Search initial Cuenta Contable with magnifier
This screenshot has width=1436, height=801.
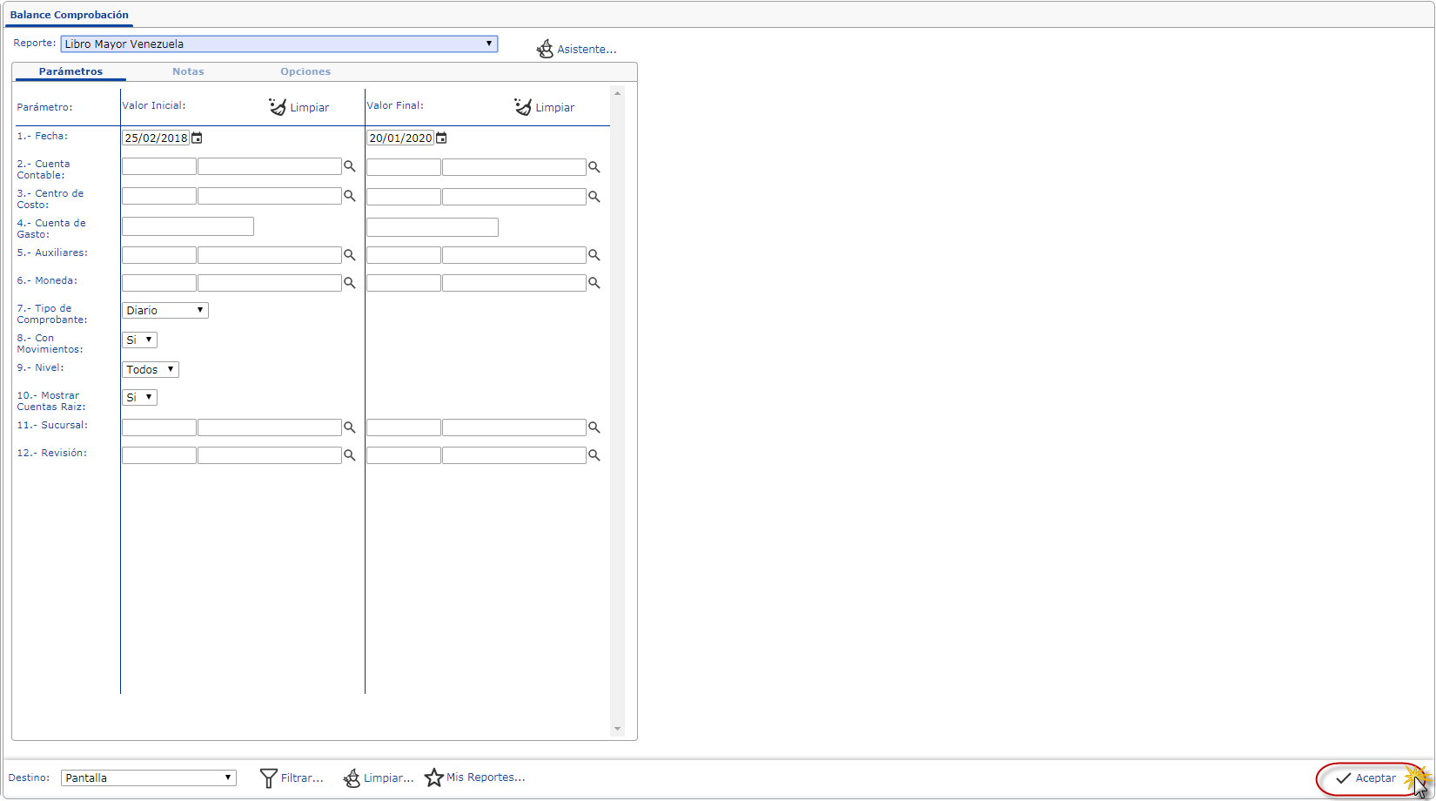(349, 166)
